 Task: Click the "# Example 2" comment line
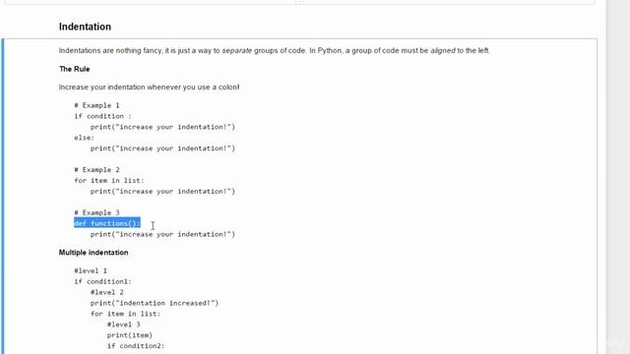tap(96, 170)
